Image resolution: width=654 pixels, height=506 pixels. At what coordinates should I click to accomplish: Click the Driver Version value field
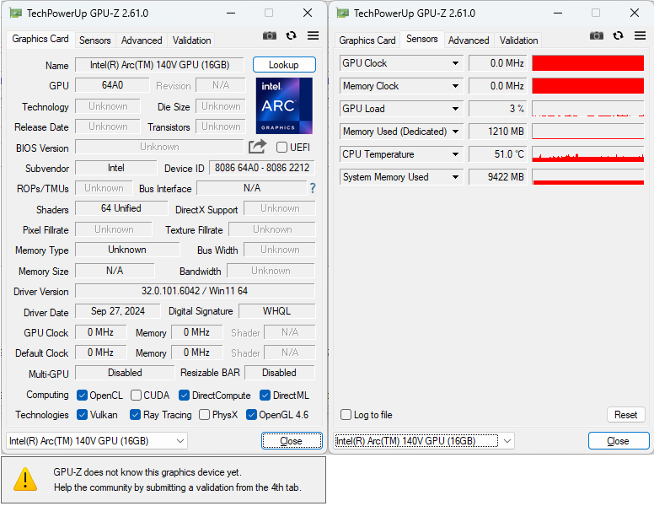coord(195,291)
